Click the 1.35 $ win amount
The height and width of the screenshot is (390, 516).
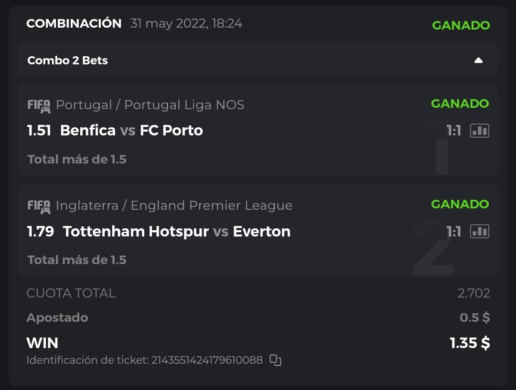coord(470,343)
